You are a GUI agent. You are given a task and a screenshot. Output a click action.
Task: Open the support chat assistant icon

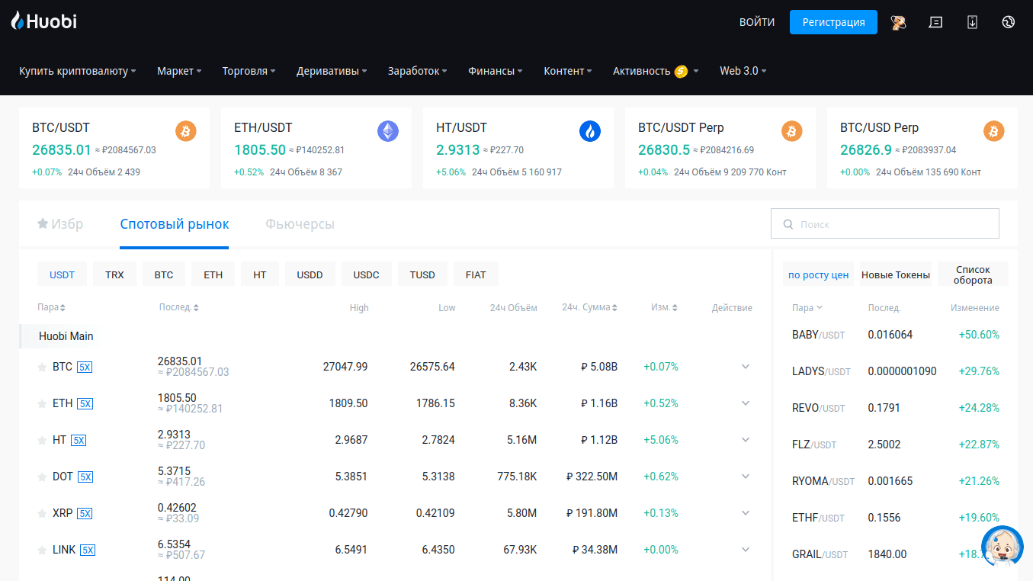pos(1001,546)
